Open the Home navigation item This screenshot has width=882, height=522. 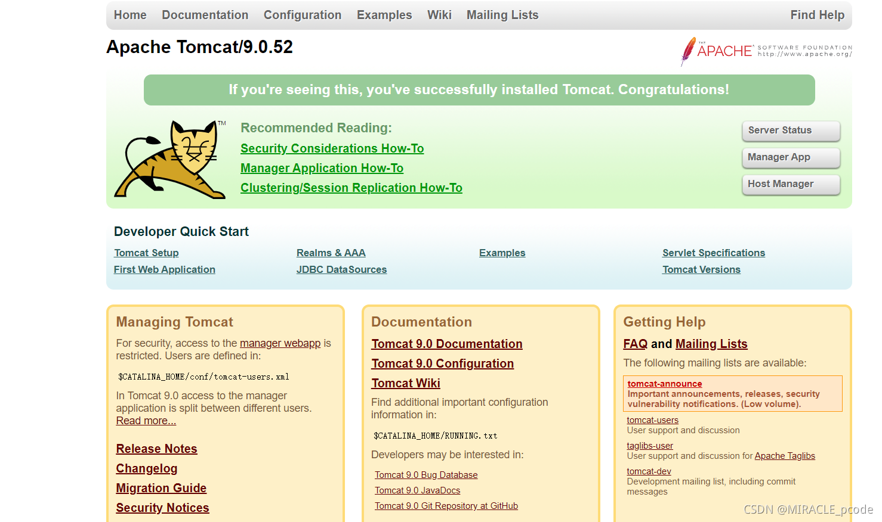point(130,15)
